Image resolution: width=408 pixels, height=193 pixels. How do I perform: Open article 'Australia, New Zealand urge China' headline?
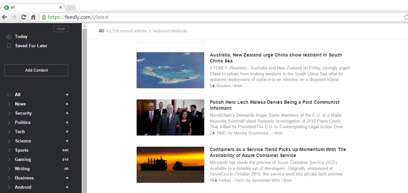click(x=276, y=58)
